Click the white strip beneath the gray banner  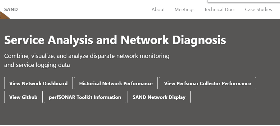click(140, 125)
